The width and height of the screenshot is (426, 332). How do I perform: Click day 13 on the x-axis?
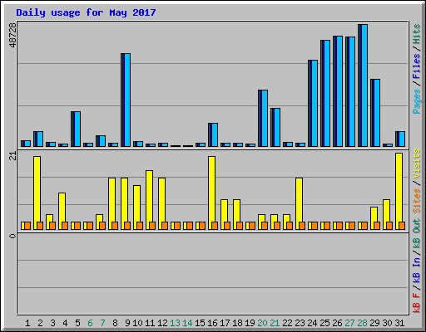[x=175, y=323]
